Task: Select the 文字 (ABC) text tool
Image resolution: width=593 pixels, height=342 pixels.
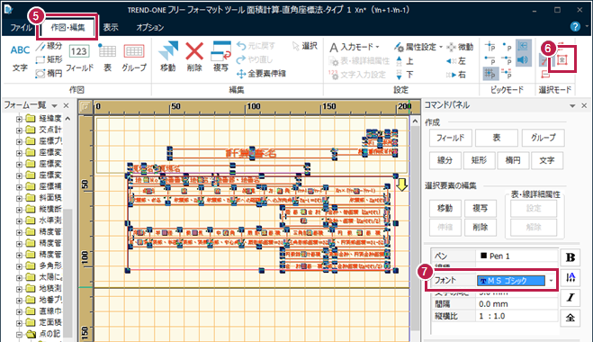Action: pos(20,58)
